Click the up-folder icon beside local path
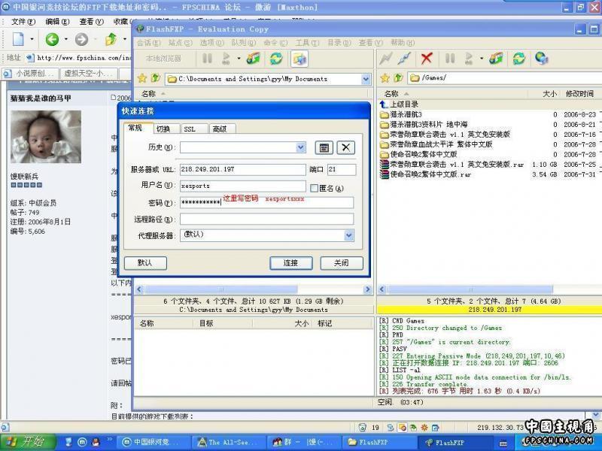Viewport: 602px width, 451px height. 156,78
